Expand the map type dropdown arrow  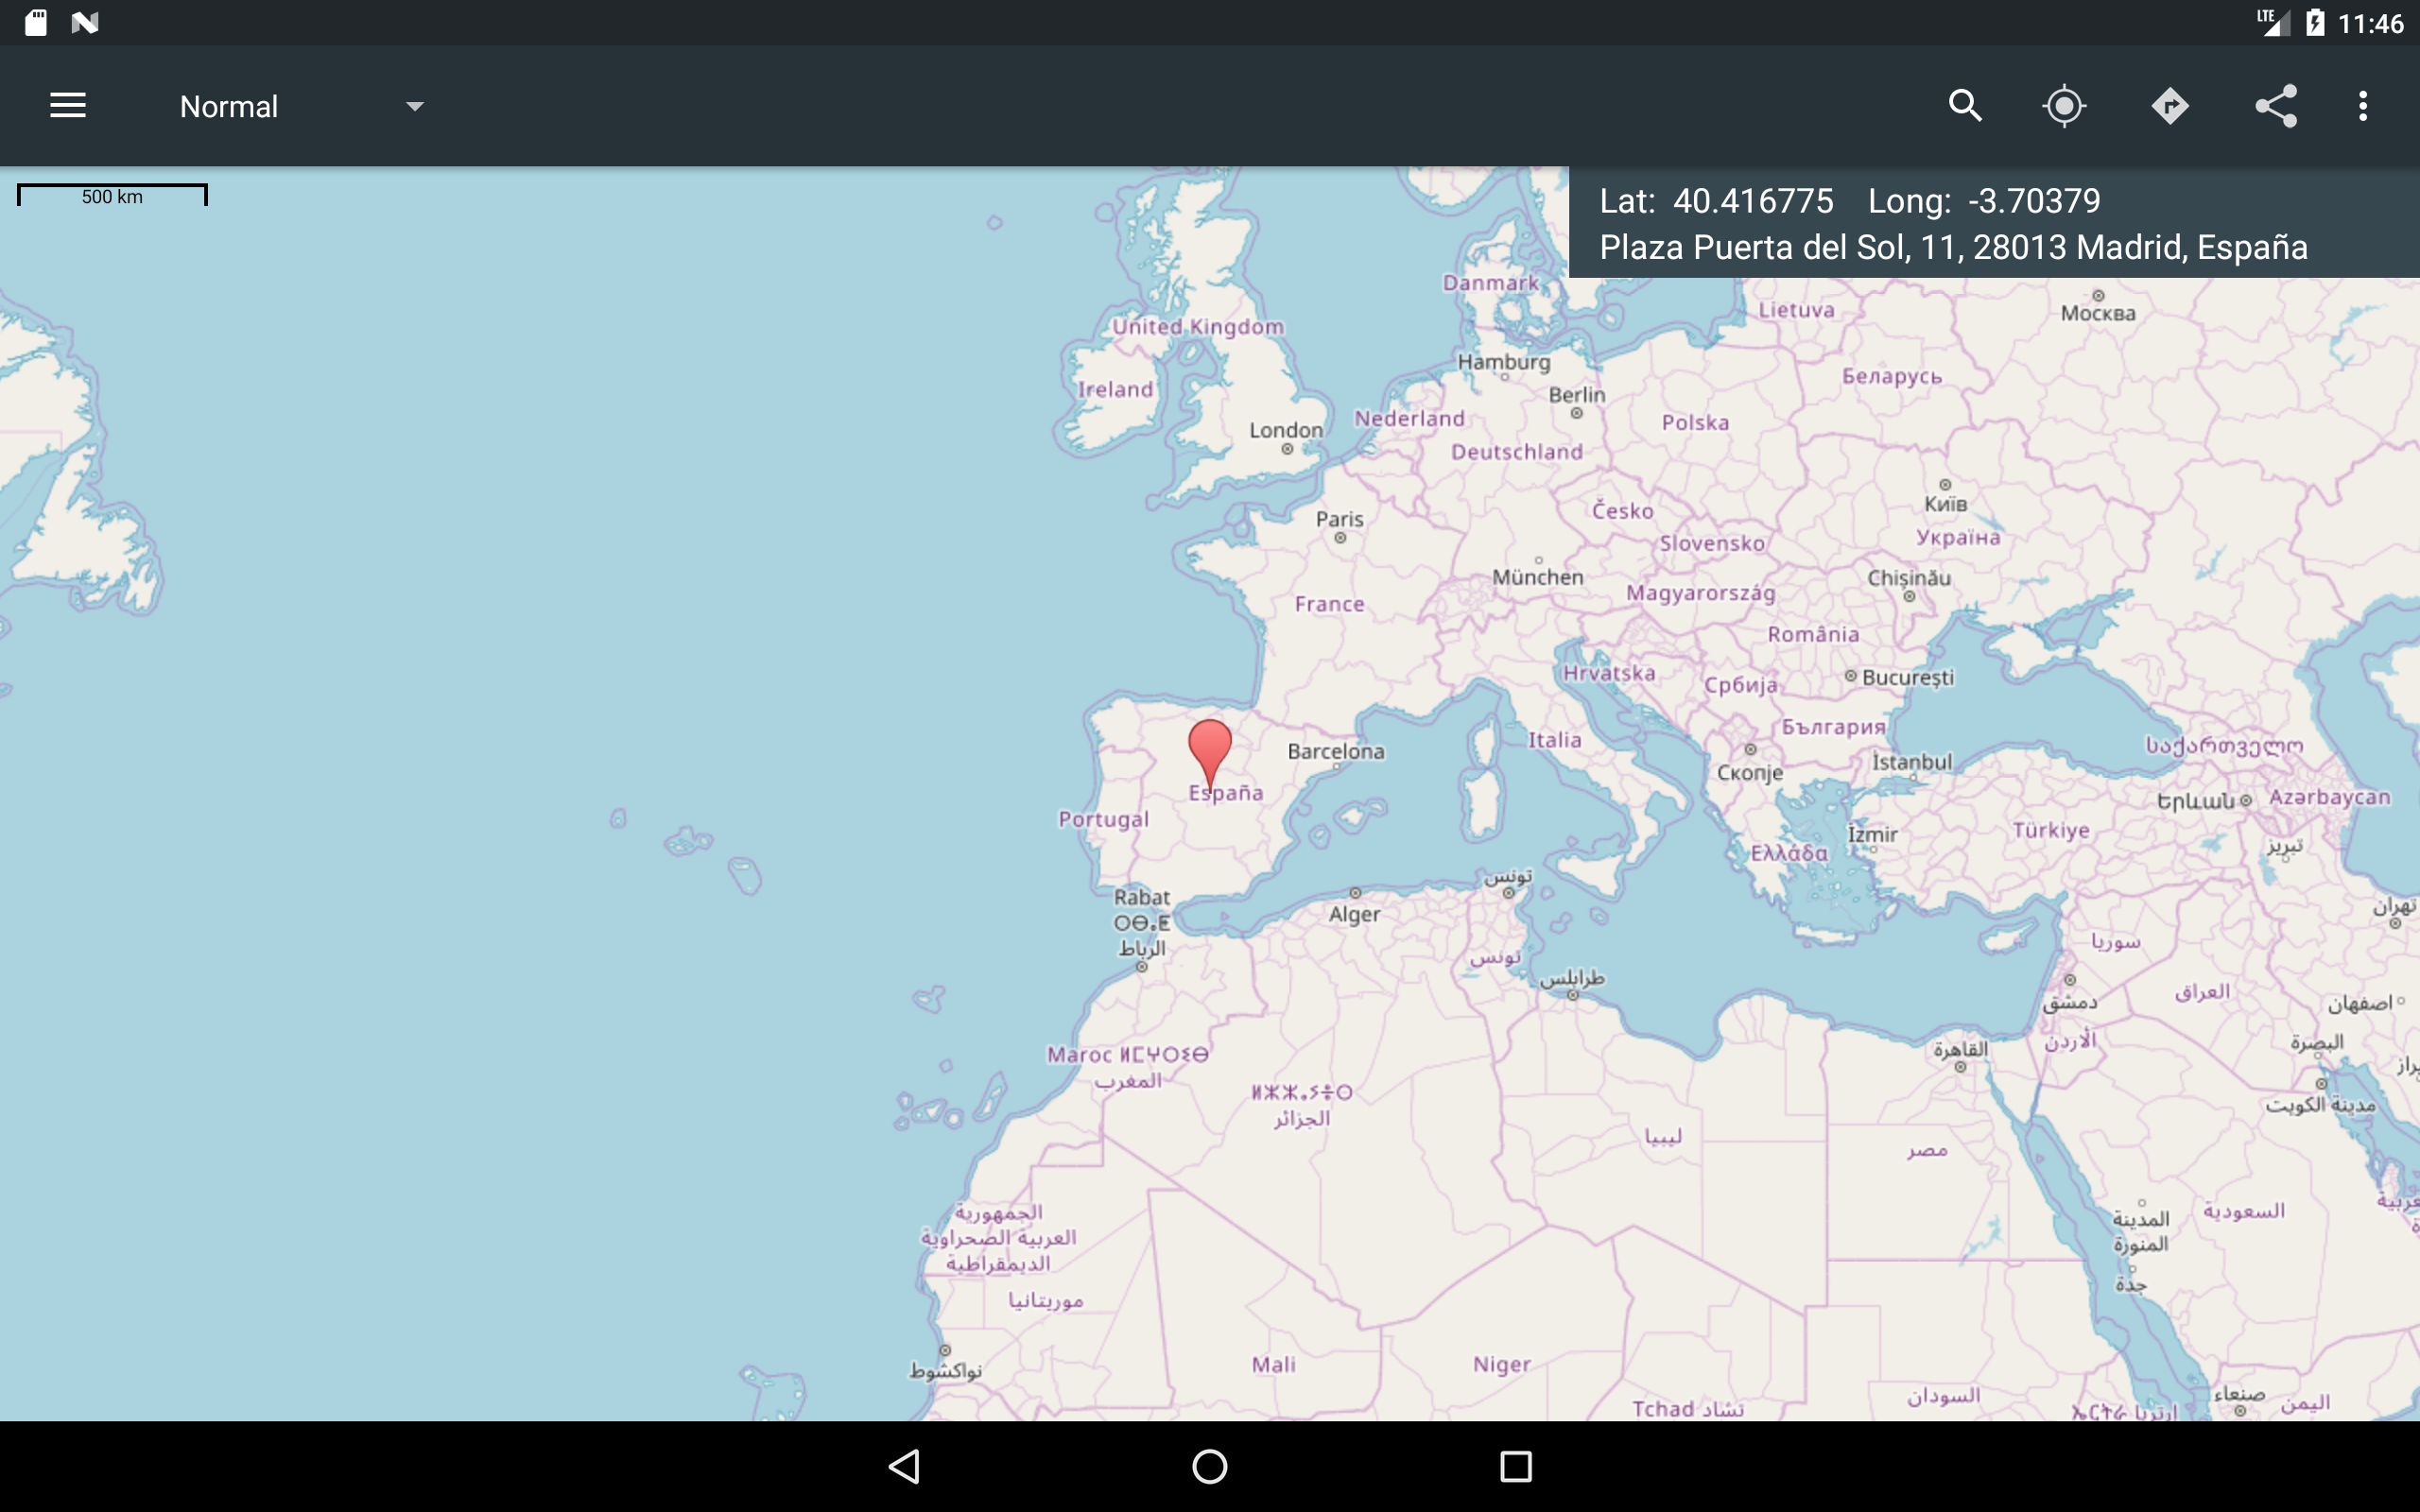[x=415, y=106]
